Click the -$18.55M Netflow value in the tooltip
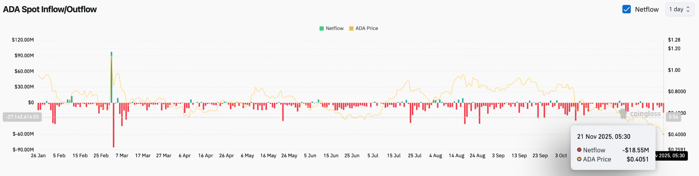Image resolution: width=699 pixels, height=176 pixels. [x=636, y=150]
